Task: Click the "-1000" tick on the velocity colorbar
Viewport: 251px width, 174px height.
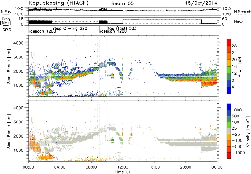Action: [238, 153]
